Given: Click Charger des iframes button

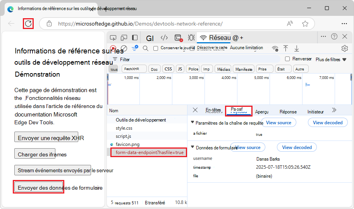Looking at the screenshot, I should tap(35, 154).
